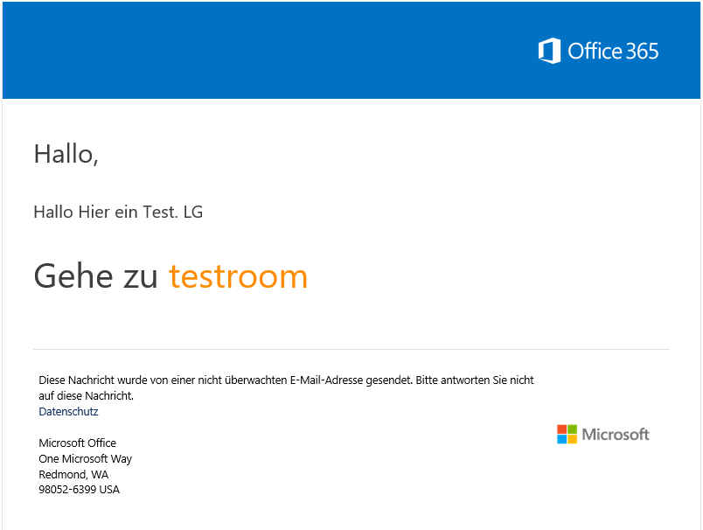Viewport: 703px width, 530px height.
Task: Click the gray Microsoft wordmark in footer
Action: coord(616,434)
